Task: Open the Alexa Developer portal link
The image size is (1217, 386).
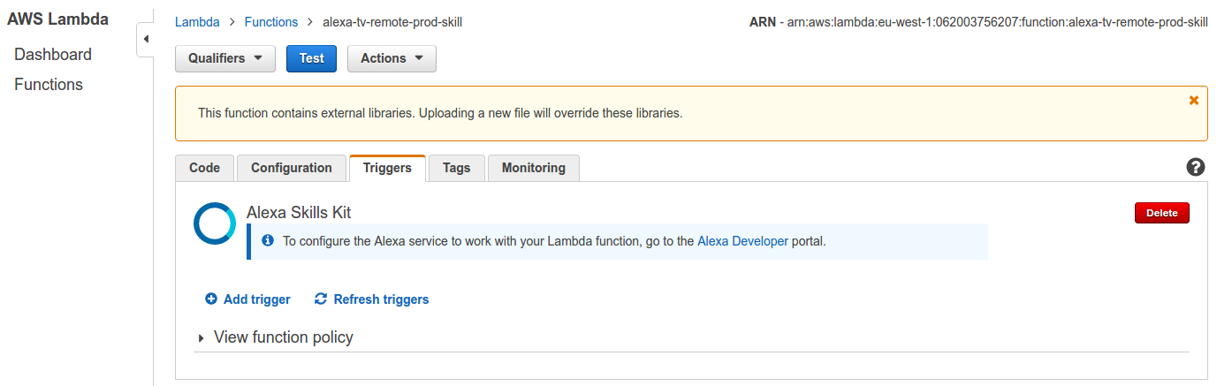Action: click(x=742, y=240)
